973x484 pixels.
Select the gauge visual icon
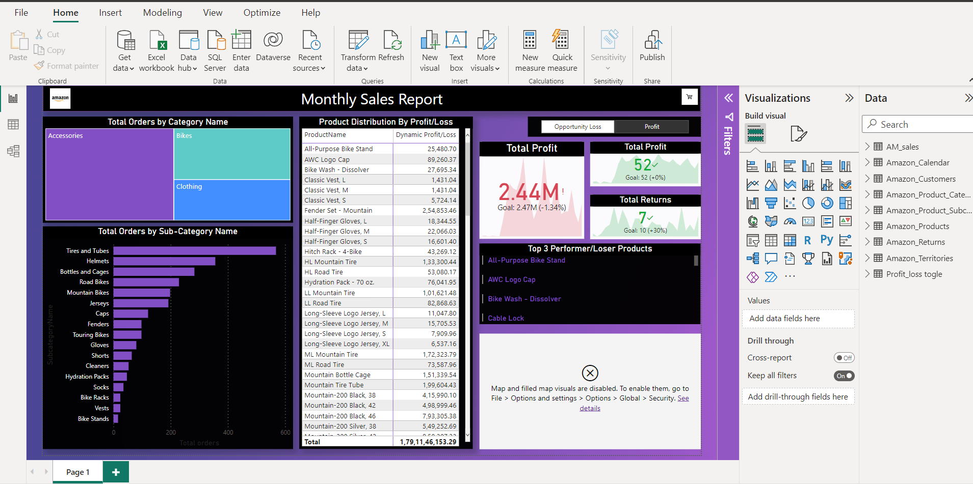(790, 221)
